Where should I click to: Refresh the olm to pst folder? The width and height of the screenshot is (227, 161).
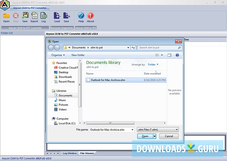133,48
